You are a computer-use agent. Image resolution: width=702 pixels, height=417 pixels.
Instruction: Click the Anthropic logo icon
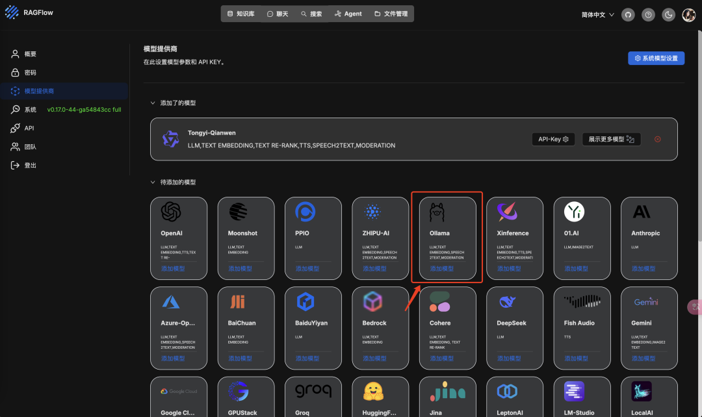pyautogui.click(x=641, y=212)
